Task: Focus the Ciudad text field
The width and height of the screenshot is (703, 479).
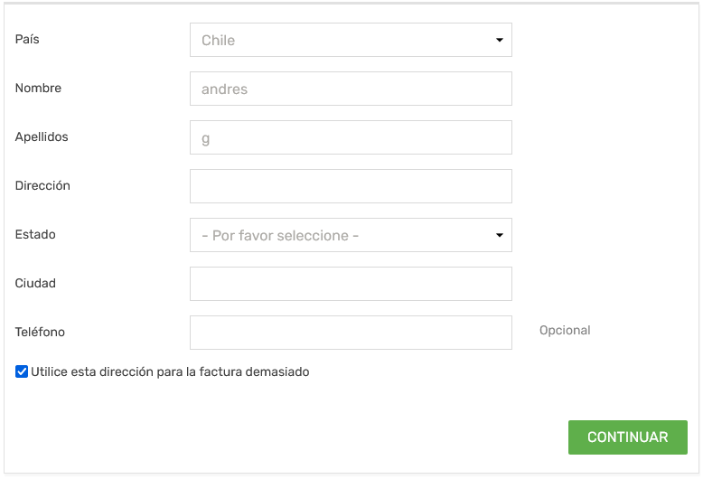Action: point(351,284)
